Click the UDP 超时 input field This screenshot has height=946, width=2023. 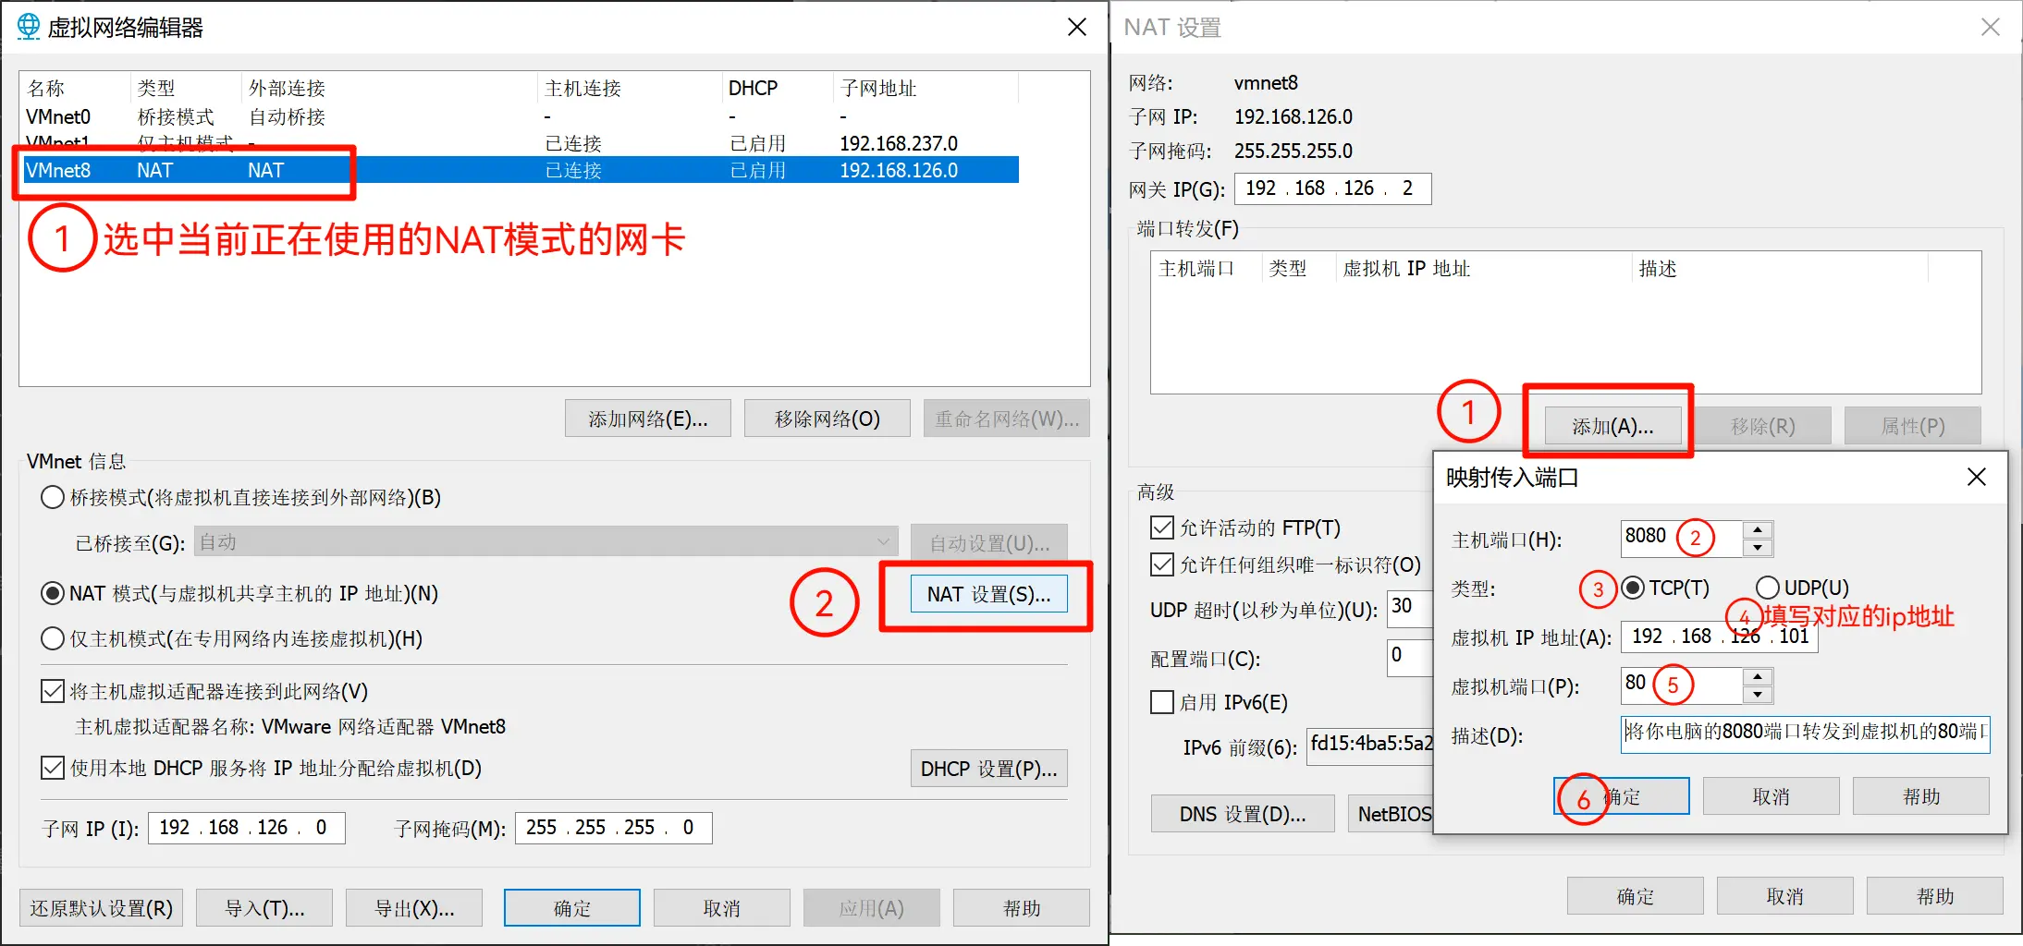(1411, 608)
